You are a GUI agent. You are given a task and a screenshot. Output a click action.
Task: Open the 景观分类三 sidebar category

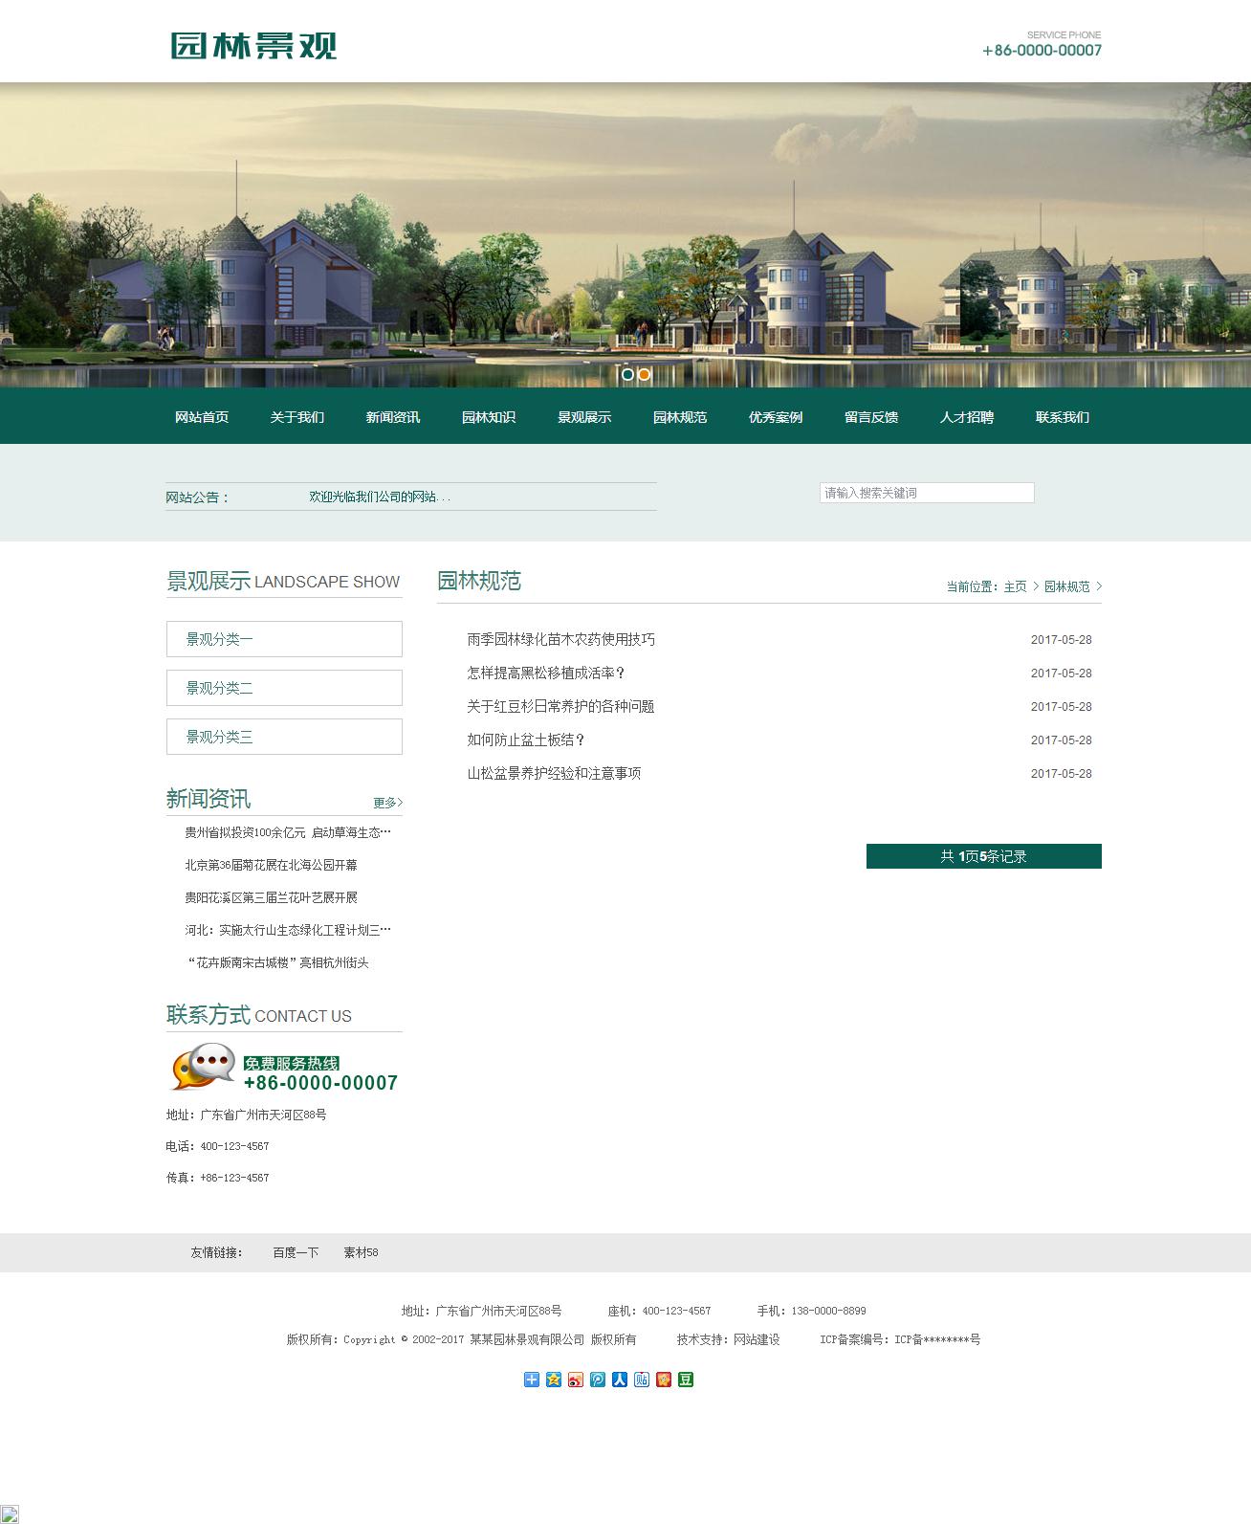[x=284, y=737]
